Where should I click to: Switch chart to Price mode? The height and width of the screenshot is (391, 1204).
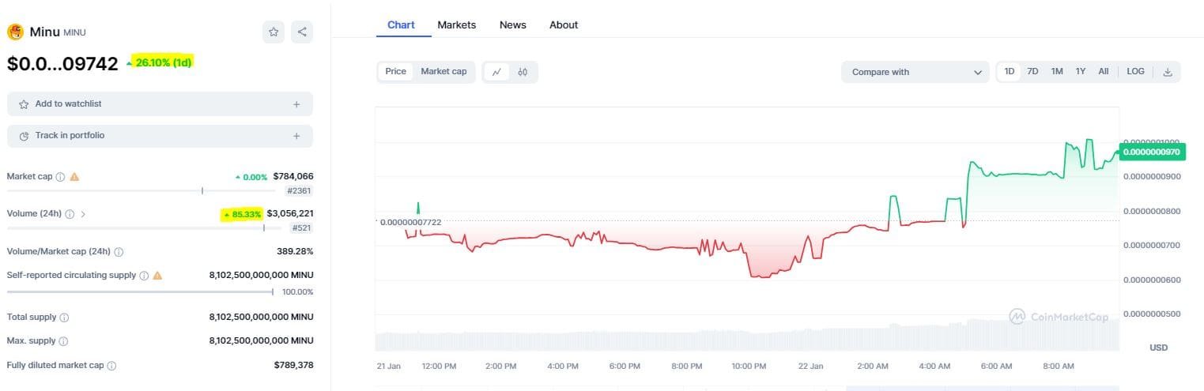[395, 72]
